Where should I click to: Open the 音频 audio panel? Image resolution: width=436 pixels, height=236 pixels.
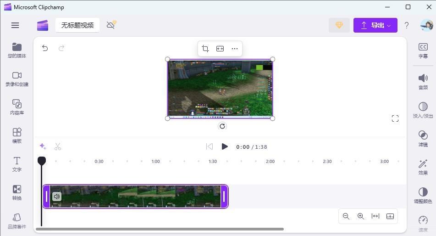tap(423, 82)
